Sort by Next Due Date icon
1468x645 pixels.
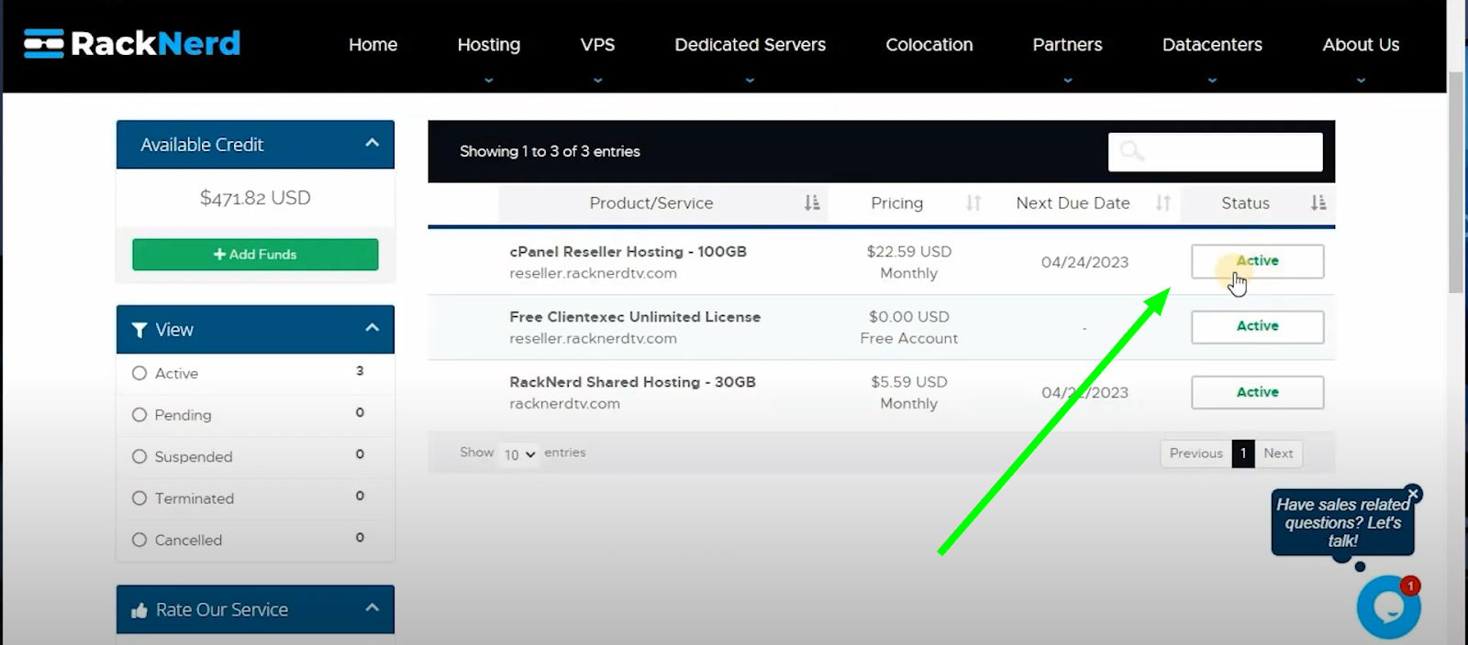1163,203
